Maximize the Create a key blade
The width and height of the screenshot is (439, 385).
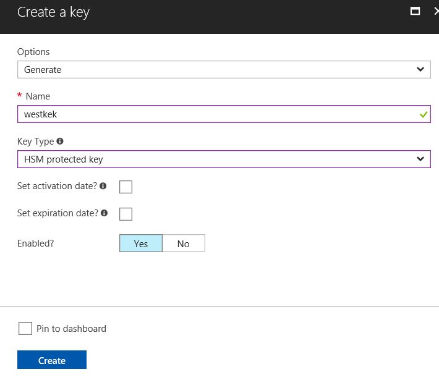[415, 11]
